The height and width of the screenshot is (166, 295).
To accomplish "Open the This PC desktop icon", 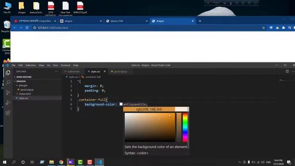I will pos(7,7).
